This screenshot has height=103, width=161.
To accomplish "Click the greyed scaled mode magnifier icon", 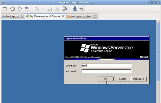I will pos(37,9).
